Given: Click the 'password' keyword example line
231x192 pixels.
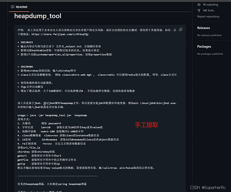Looking at the screenshot, I should click(39, 123).
